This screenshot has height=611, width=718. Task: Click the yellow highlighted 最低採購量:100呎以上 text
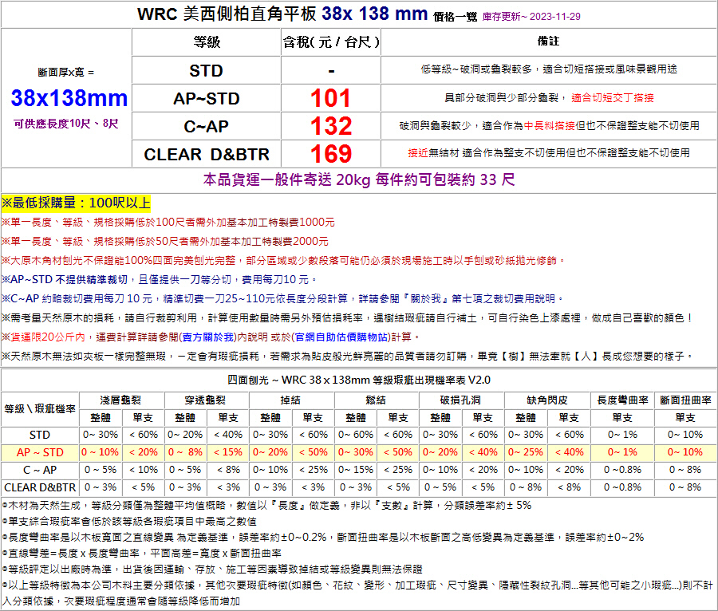(x=76, y=203)
